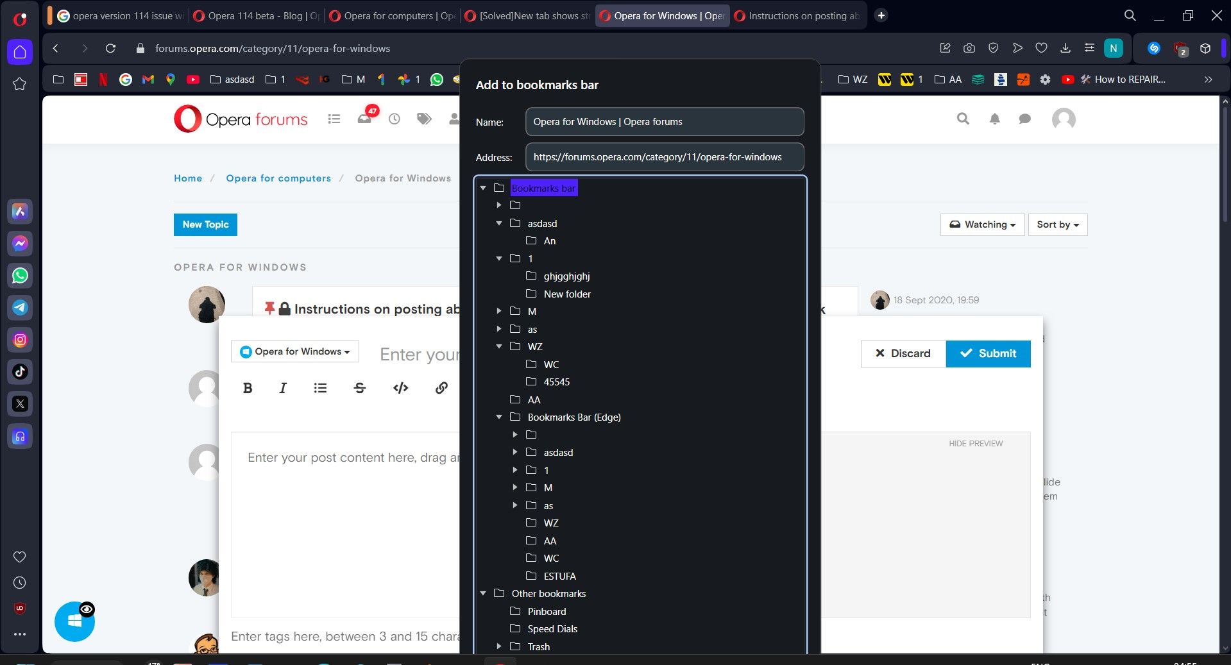Open the Pinboards heart icon at sidebar bottom
Screen dimensions: 1231x665
[20, 557]
